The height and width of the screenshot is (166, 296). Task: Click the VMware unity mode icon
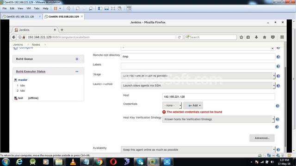pos(120,8)
